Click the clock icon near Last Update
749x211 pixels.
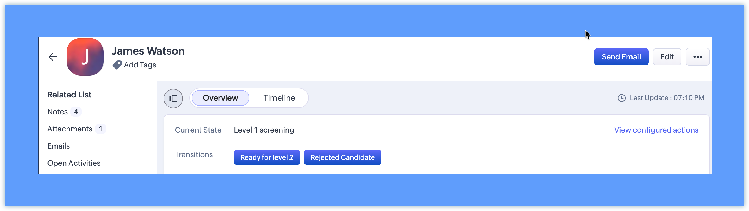(x=621, y=98)
